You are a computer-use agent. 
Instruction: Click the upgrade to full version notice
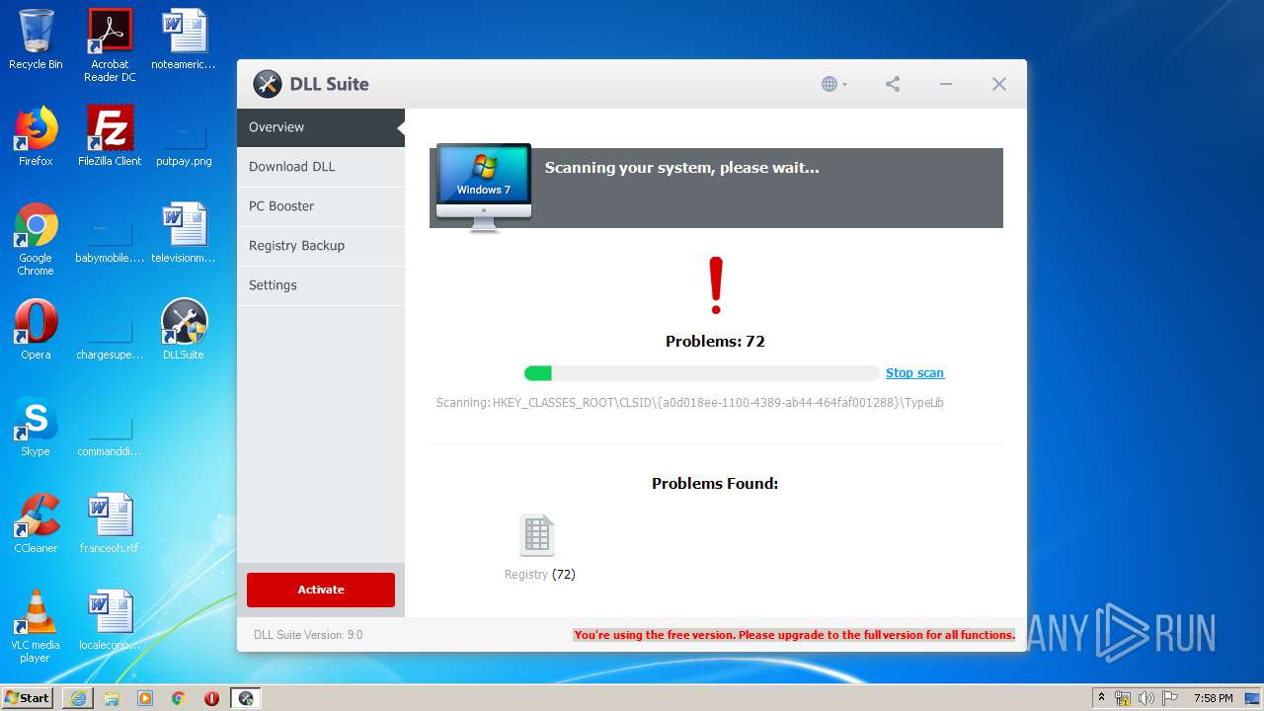tap(794, 635)
